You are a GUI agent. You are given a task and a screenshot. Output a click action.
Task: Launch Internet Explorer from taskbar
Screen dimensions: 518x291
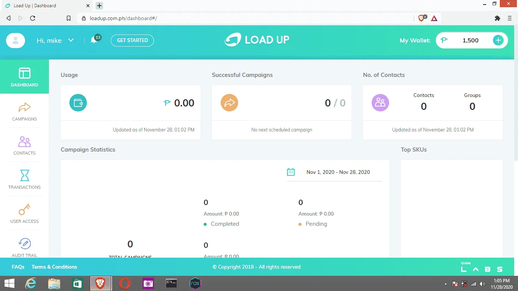31,283
